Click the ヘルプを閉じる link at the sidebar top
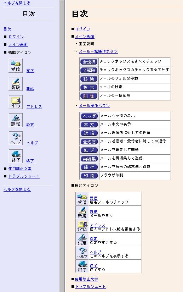This screenshot has width=183, height=292. coord(17,3)
